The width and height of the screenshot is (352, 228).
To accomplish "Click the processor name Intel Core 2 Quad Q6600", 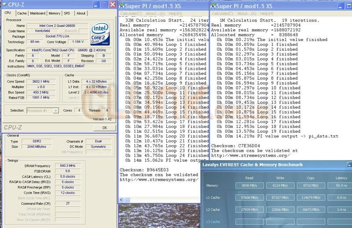I will coord(57,26).
